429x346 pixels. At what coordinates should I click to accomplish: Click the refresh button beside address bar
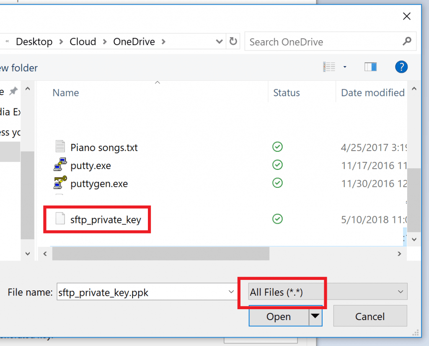[233, 41]
